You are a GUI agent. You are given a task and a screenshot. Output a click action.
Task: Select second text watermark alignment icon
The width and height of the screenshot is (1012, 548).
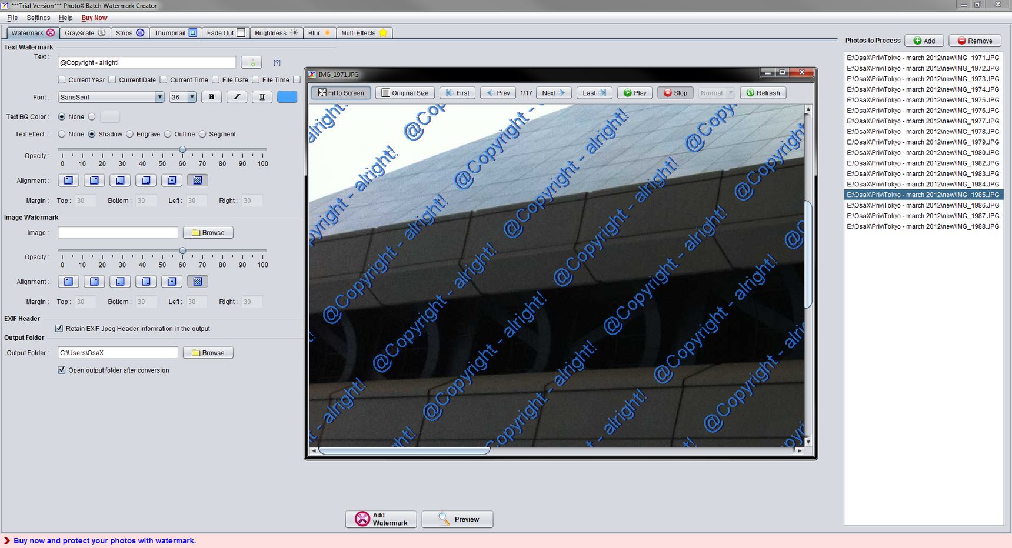[94, 181]
